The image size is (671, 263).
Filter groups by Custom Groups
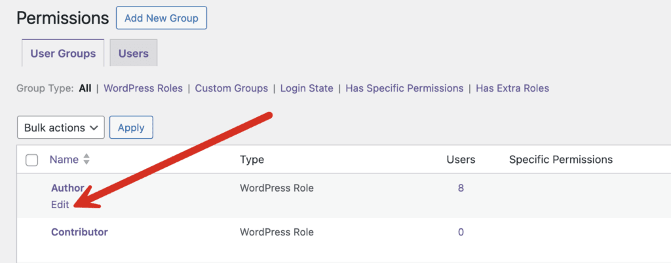click(x=231, y=88)
